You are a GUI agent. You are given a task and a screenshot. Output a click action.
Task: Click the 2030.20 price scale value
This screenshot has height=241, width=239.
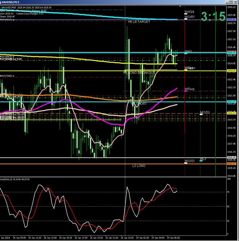tap(231, 7)
